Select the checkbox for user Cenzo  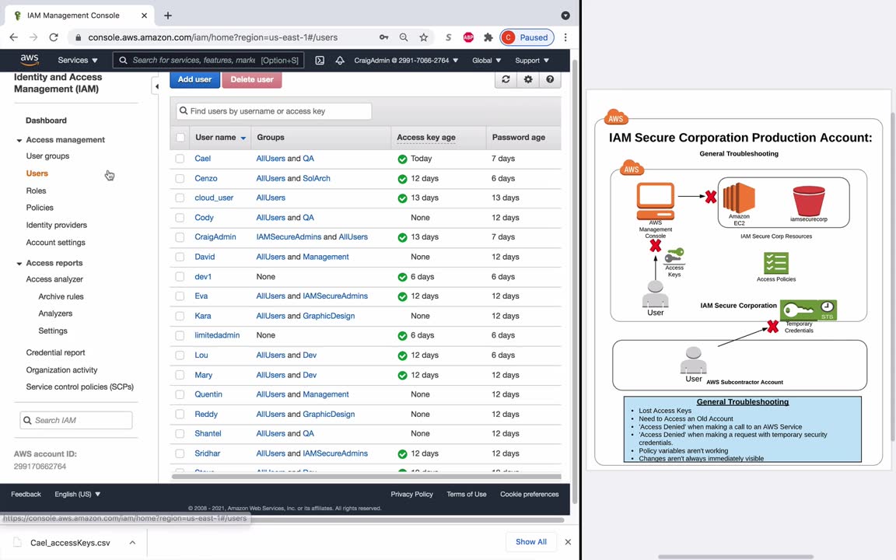180,178
